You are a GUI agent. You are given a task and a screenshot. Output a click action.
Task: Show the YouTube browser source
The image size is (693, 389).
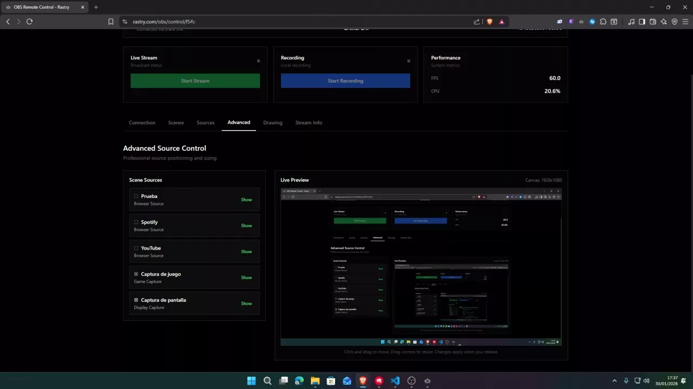click(x=246, y=252)
